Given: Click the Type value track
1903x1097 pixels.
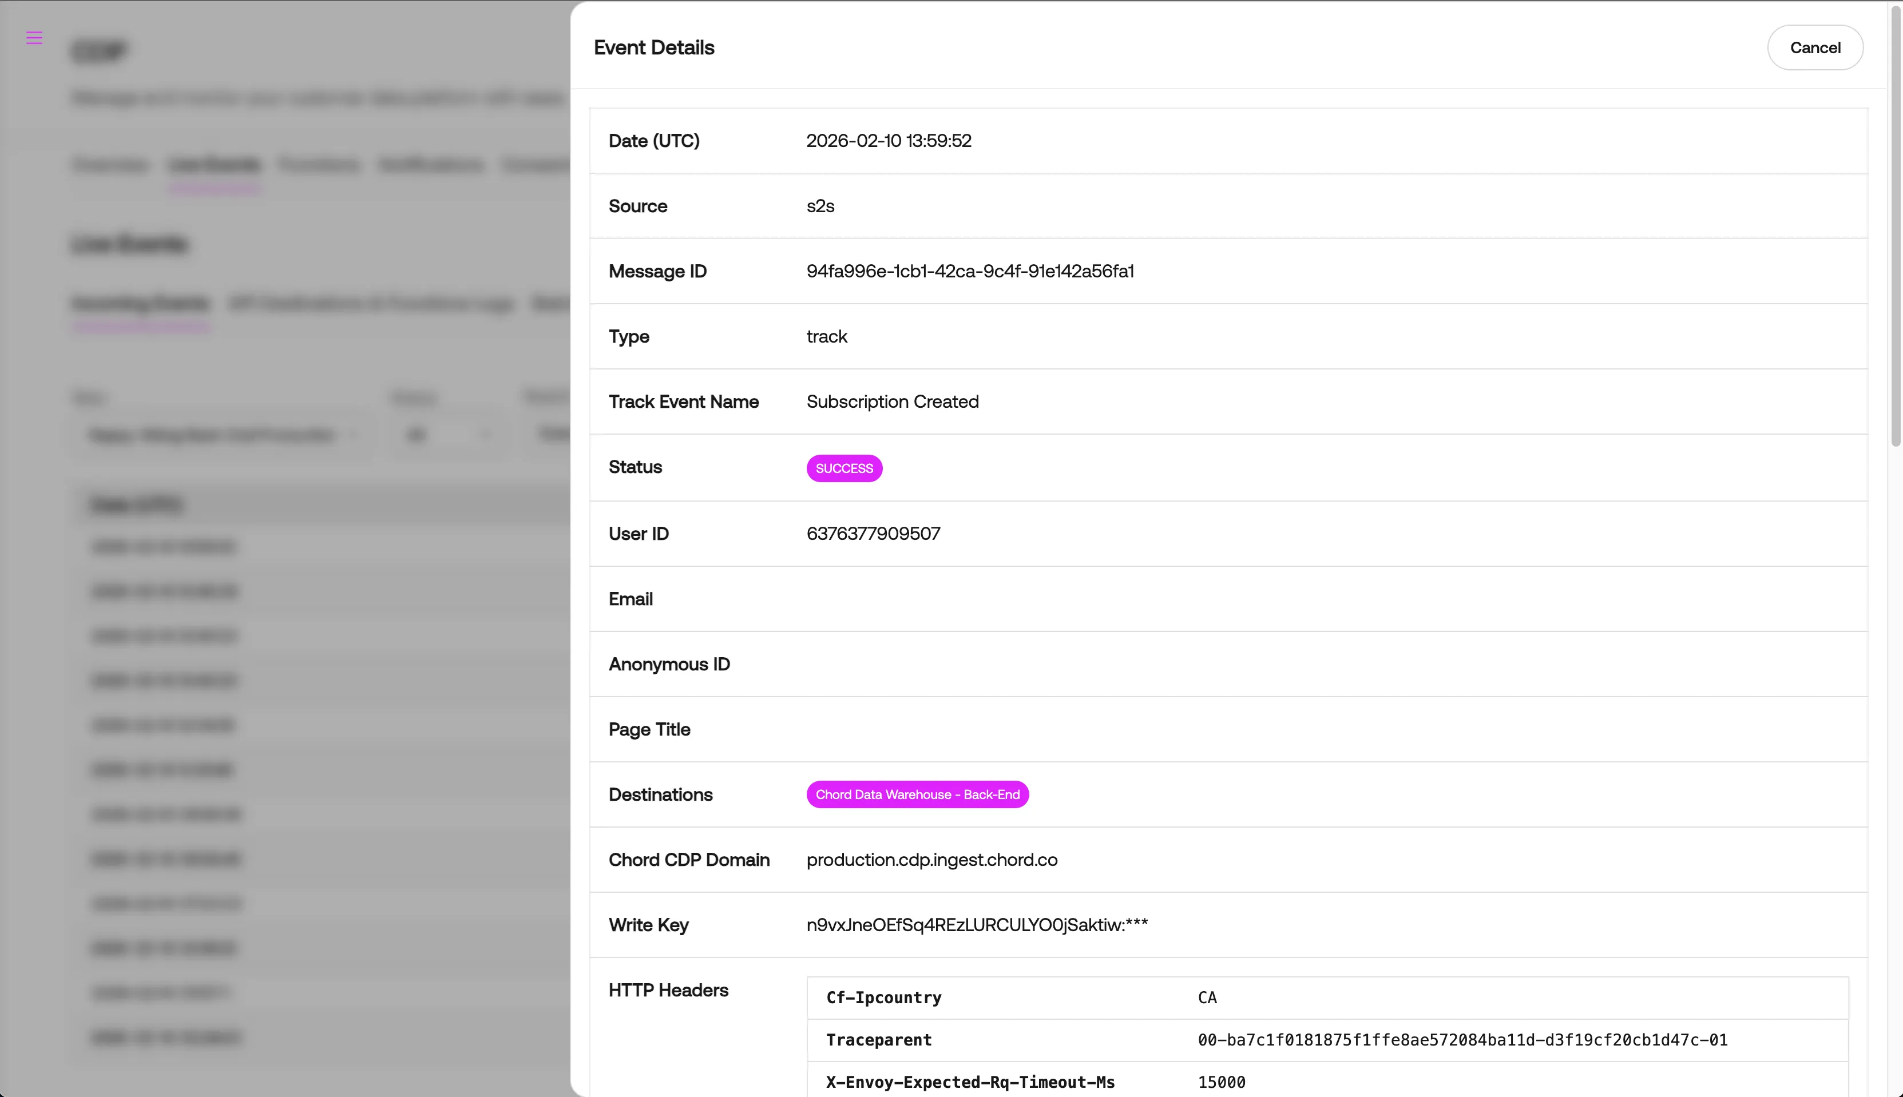Looking at the screenshot, I should [827, 336].
